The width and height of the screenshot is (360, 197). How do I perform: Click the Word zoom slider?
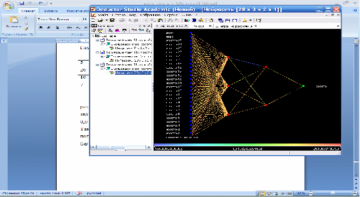333,194
